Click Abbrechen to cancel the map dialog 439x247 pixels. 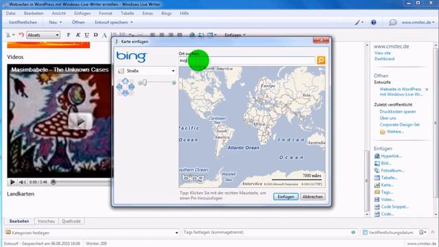[313, 197]
